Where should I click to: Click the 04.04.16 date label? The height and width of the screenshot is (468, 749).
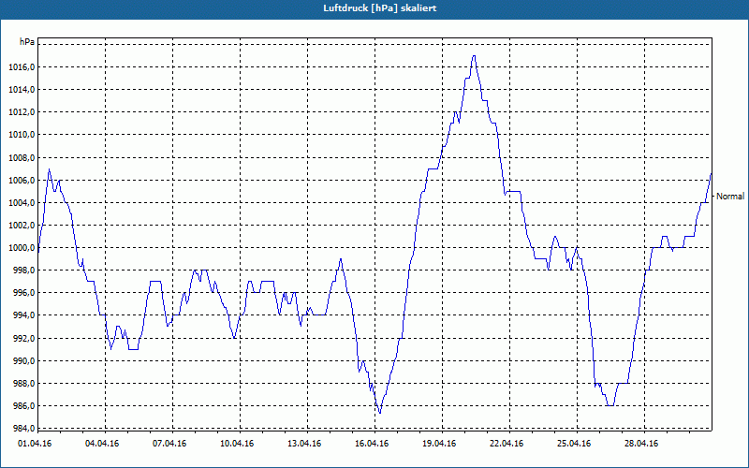pos(102,444)
